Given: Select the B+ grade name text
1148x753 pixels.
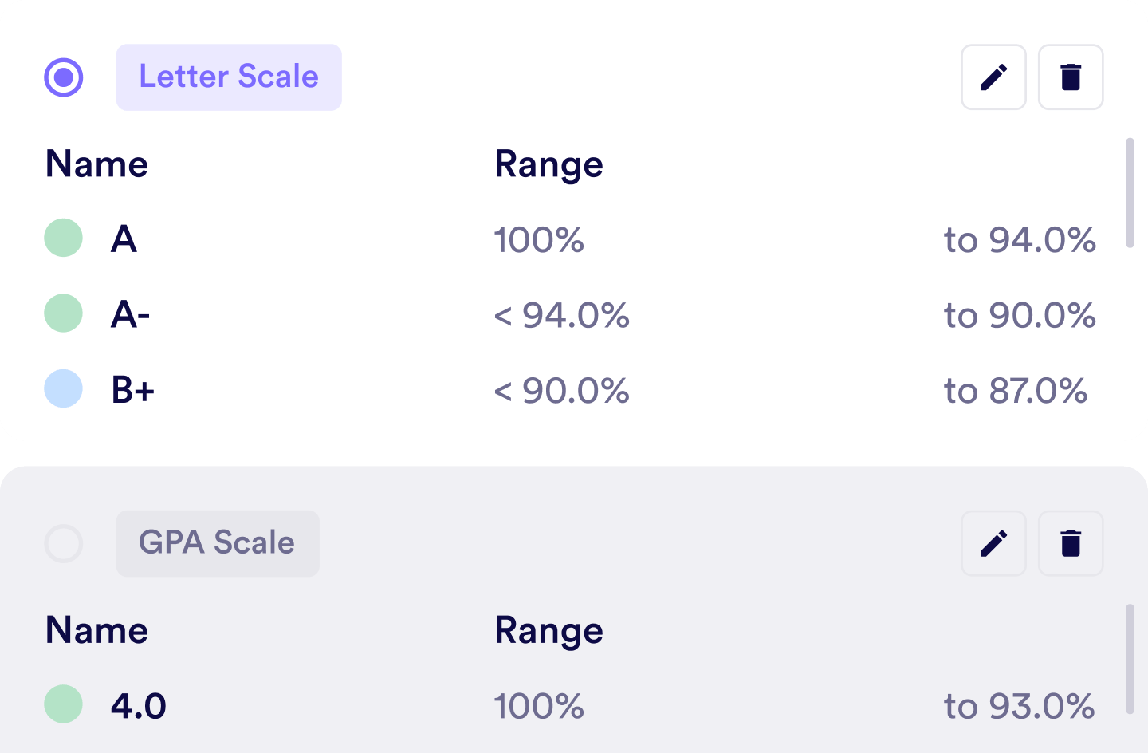Looking at the screenshot, I should coord(133,389).
